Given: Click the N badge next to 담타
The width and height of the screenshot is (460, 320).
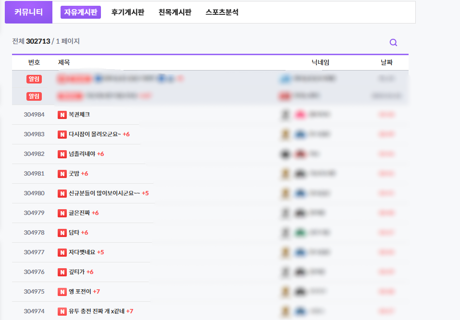Looking at the screenshot, I should 62,233.
